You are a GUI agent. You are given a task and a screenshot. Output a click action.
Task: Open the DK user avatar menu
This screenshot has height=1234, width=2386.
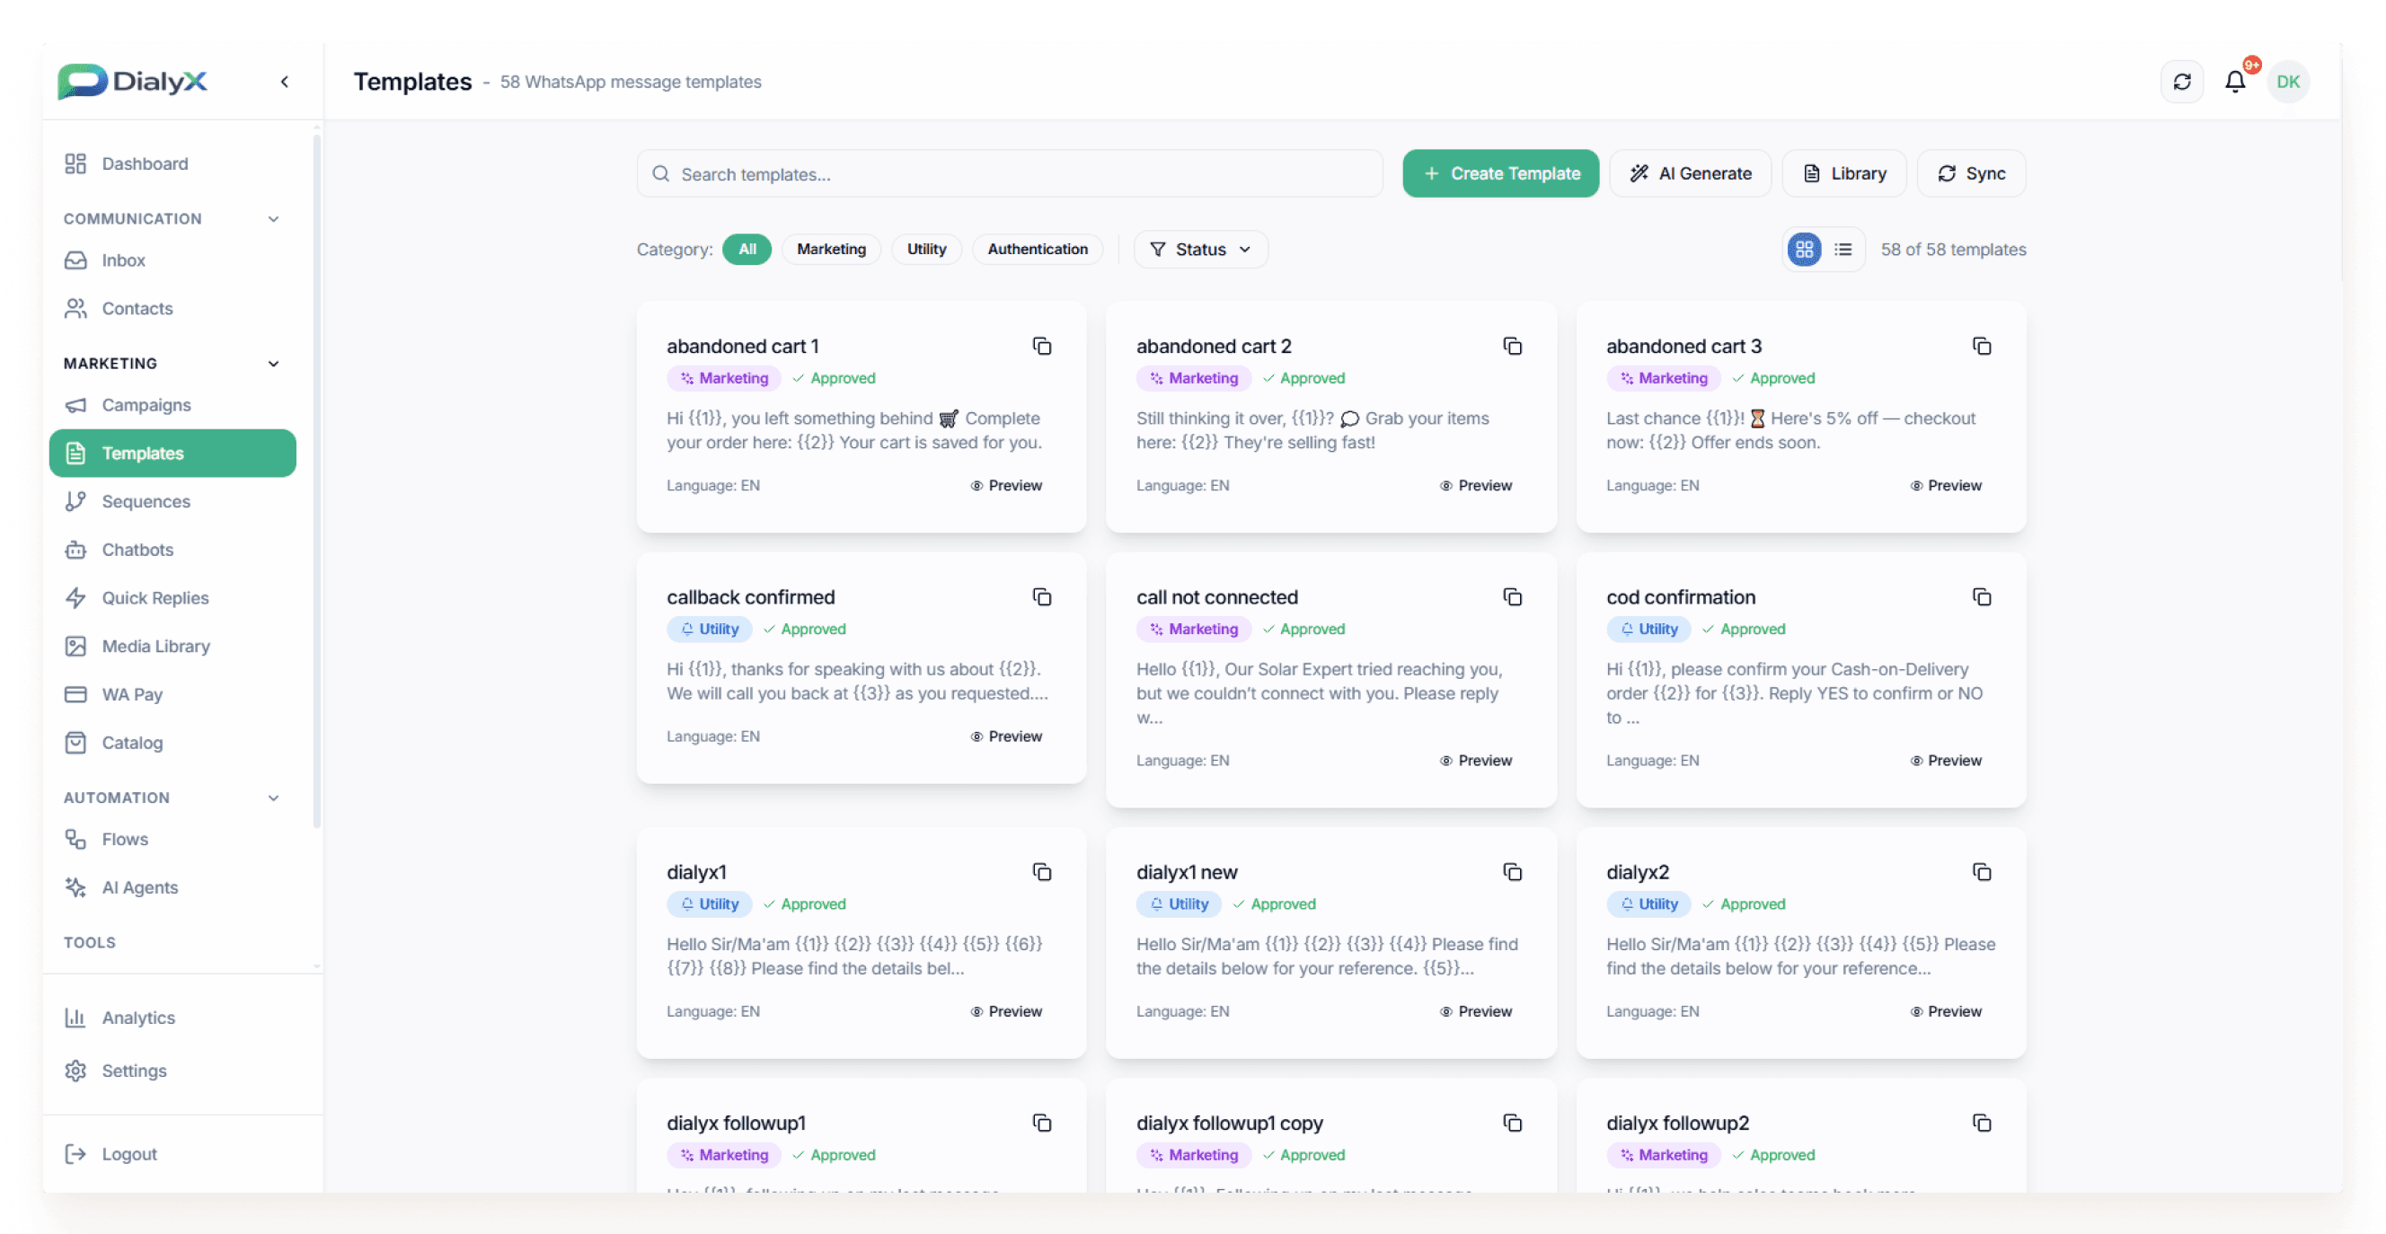coord(2288,82)
